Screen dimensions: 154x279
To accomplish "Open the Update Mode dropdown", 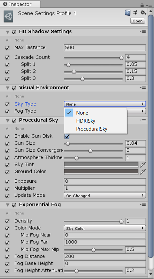I will tap(105, 196).
